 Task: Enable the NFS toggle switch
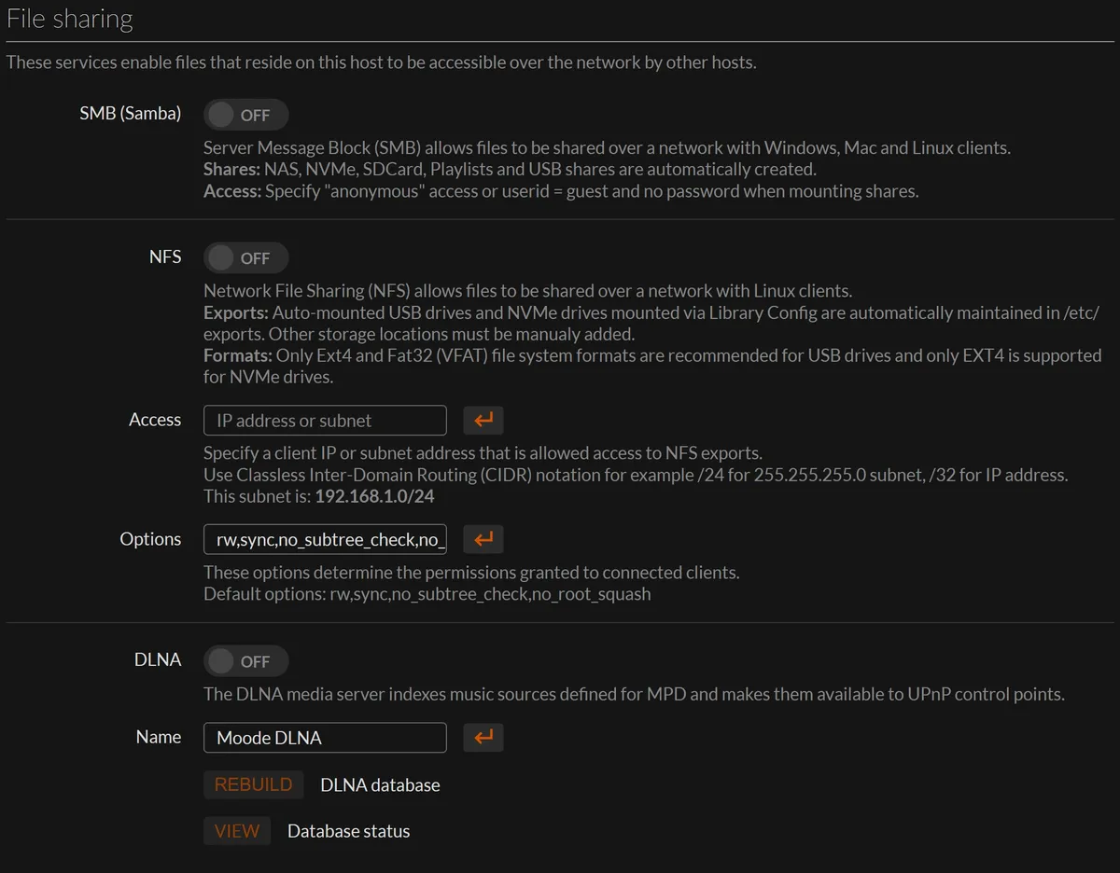(246, 257)
